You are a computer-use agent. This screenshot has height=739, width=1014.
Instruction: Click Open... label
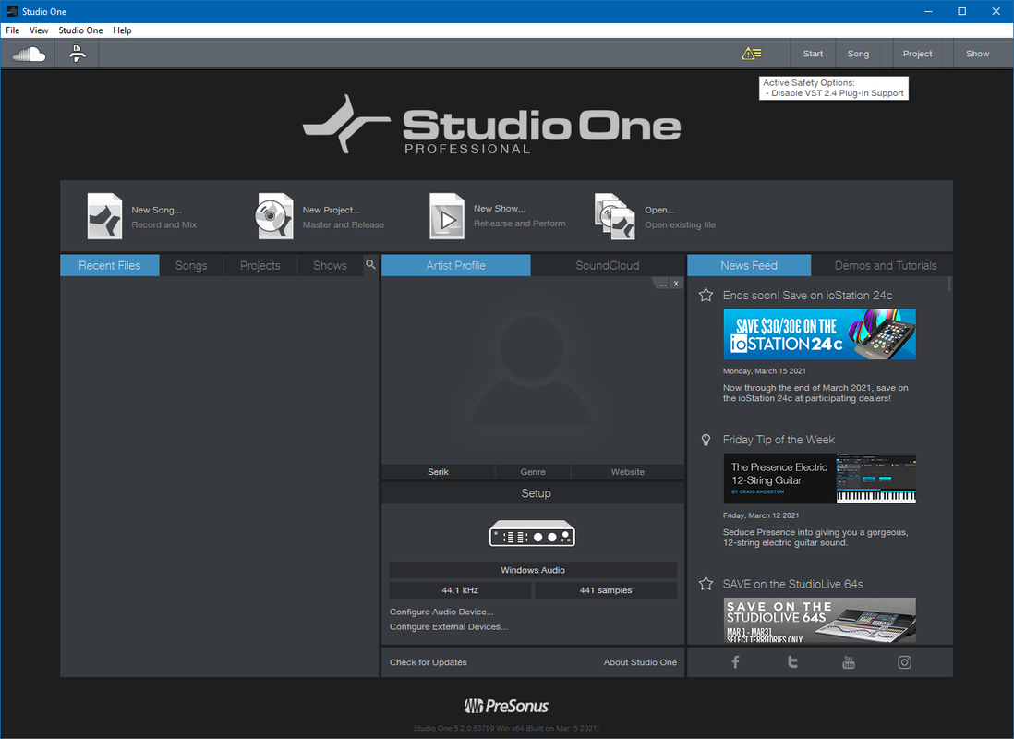pos(659,210)
